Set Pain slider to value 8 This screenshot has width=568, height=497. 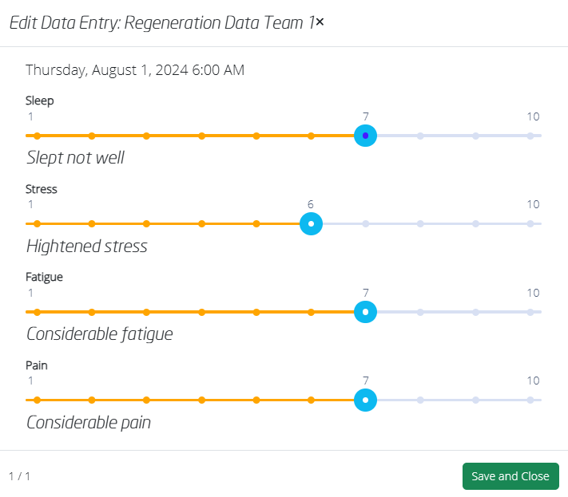pos(420,400)
